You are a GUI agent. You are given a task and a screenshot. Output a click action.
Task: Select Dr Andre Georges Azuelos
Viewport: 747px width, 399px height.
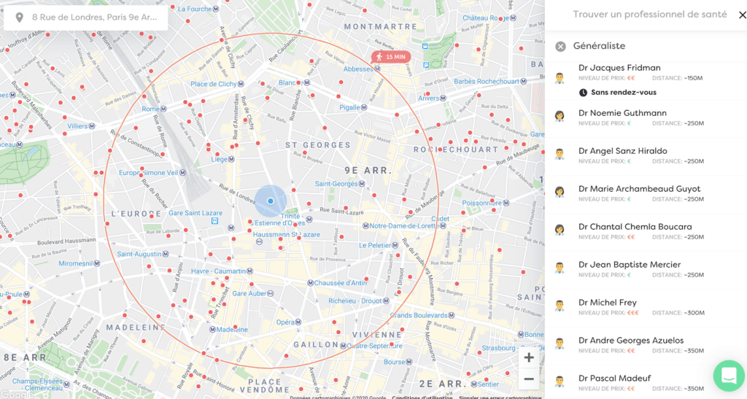pos(630,341)
